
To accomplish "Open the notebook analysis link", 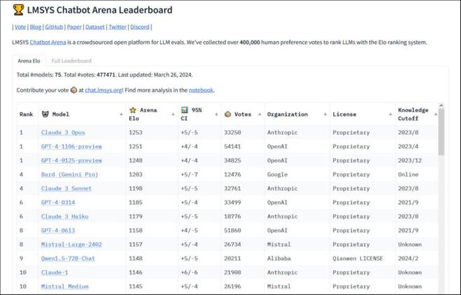I will [200, 90].
